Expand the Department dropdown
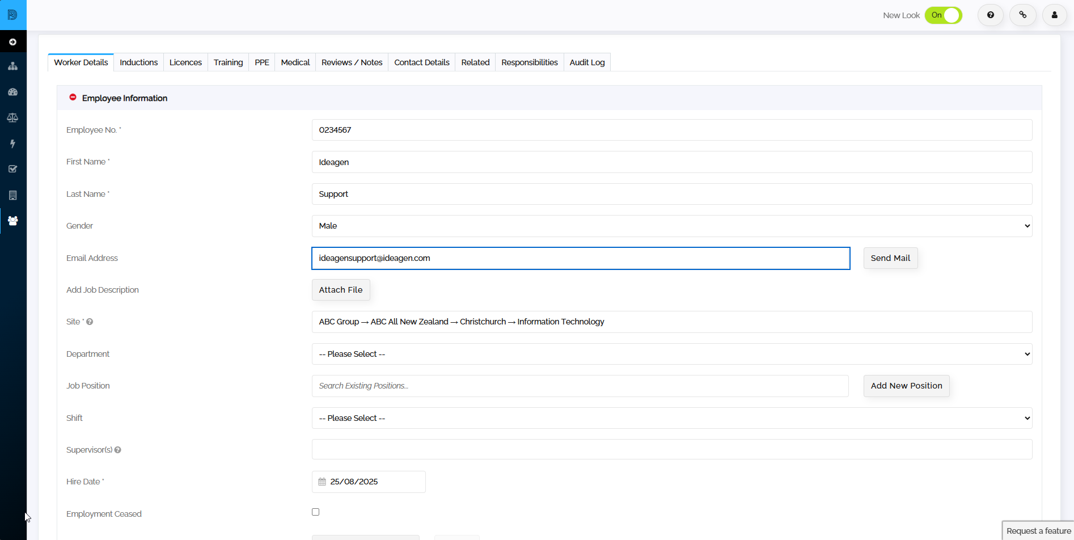This screenshot has height=540, width=1074. 672,354
